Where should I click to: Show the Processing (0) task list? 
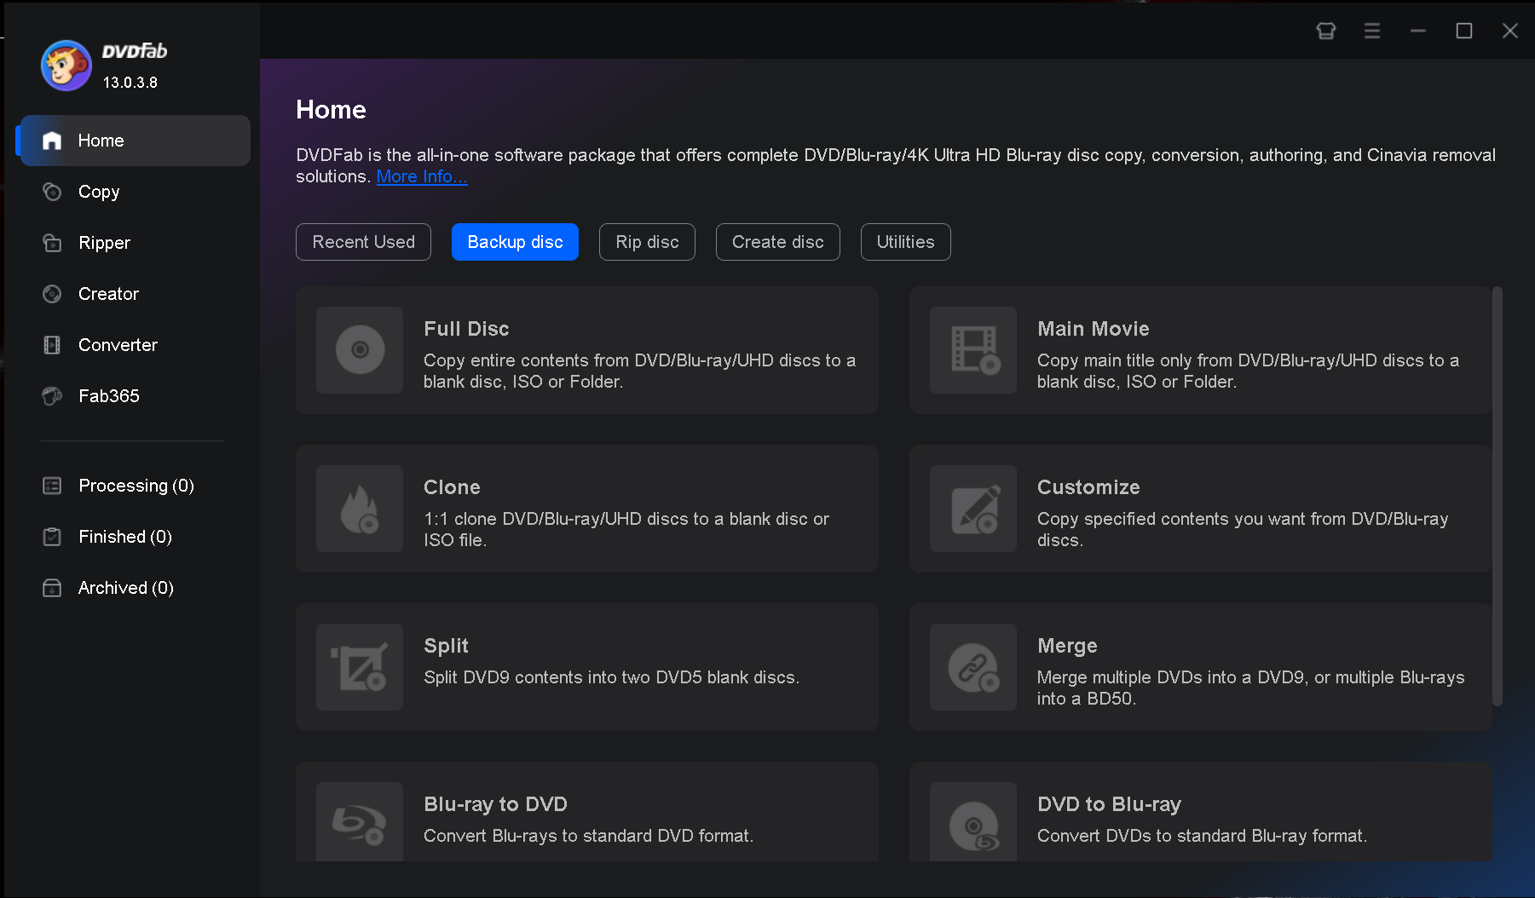(135, 486)
